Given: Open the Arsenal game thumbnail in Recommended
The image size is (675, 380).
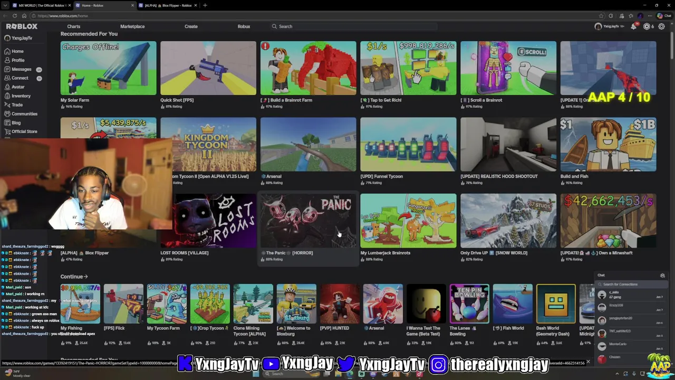Looking at the screenshot, I should tap(308, 145).
